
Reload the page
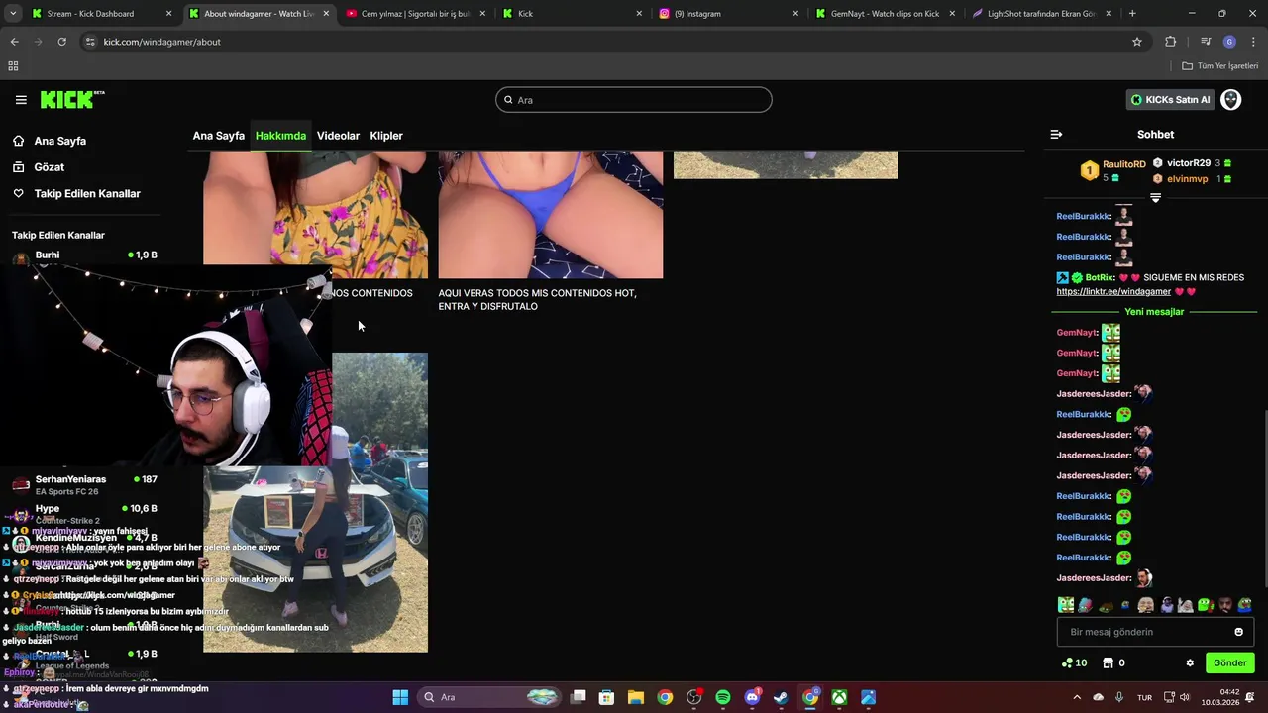[x=61, y=42]
